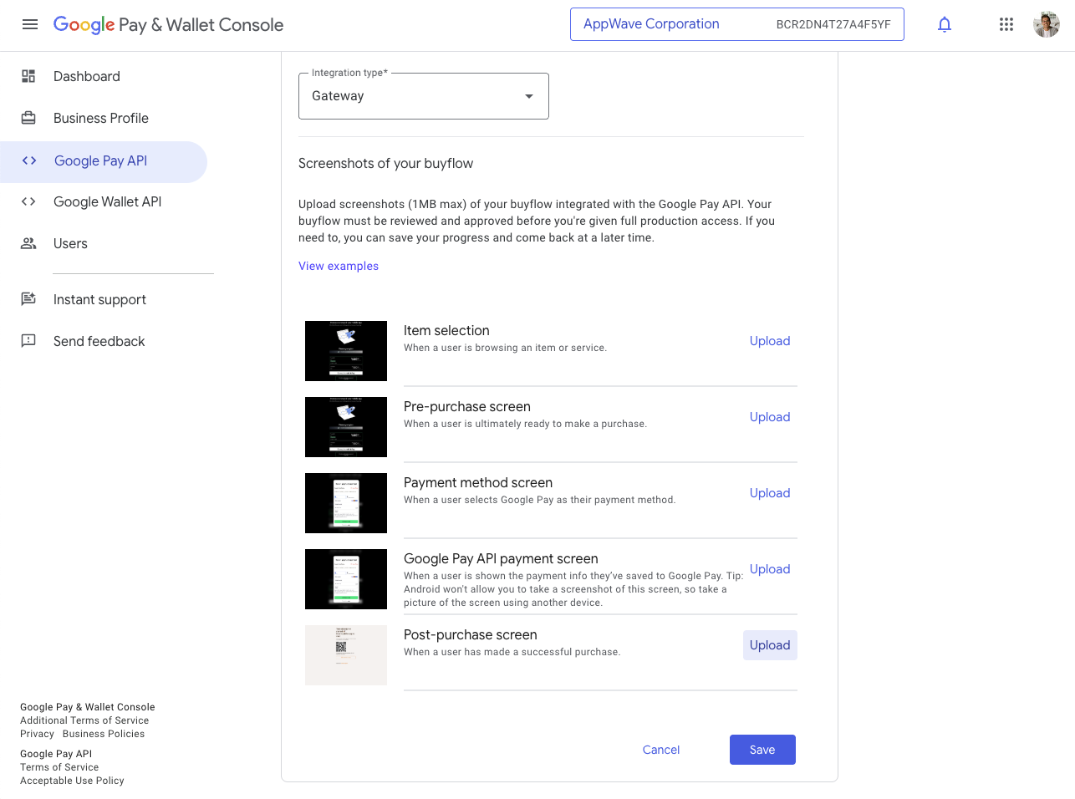Open the Acceptable Use Policy link
The height and width of the screenshot is (799, 1075).
[72, 781]
